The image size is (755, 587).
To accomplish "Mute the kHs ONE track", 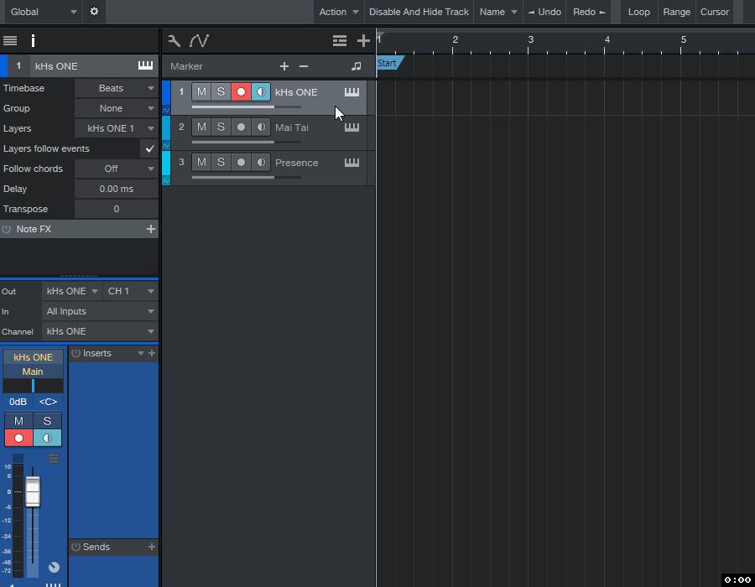I will (201, 92).
